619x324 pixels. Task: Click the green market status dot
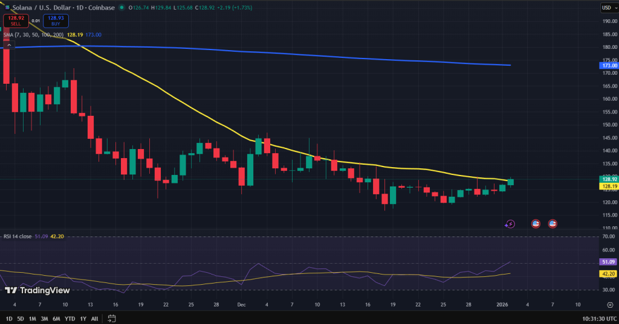click(122, 7)
